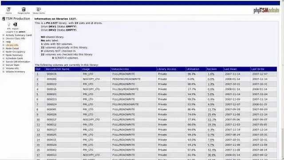Select the highlighted Library Info link
This screenshot has height=160, width=284.
coord(12,45)
